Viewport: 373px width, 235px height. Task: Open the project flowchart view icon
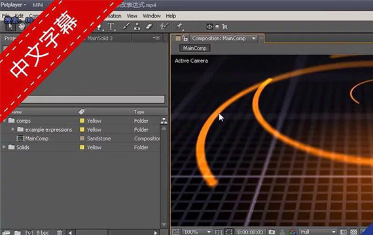[164, 121]
